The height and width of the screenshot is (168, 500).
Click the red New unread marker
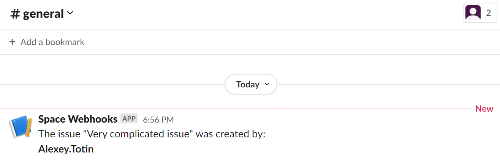pyautogui.click(x=484, y=109)
